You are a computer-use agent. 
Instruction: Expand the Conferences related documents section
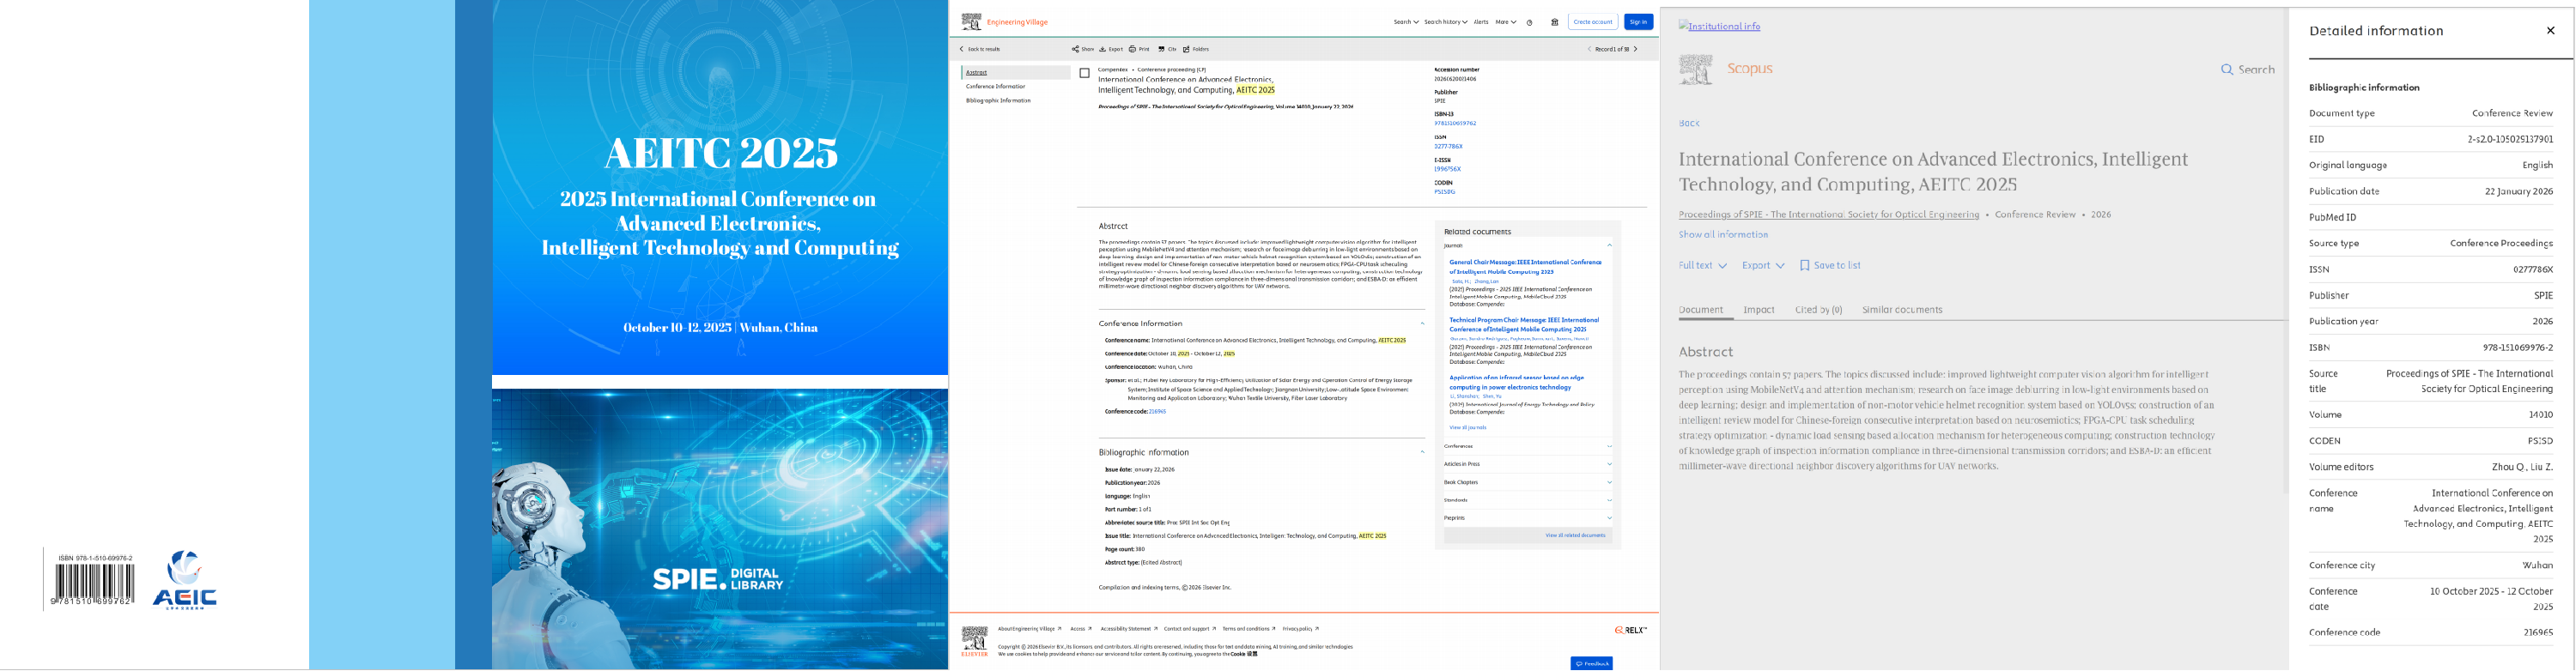[x=1609, y=447]
